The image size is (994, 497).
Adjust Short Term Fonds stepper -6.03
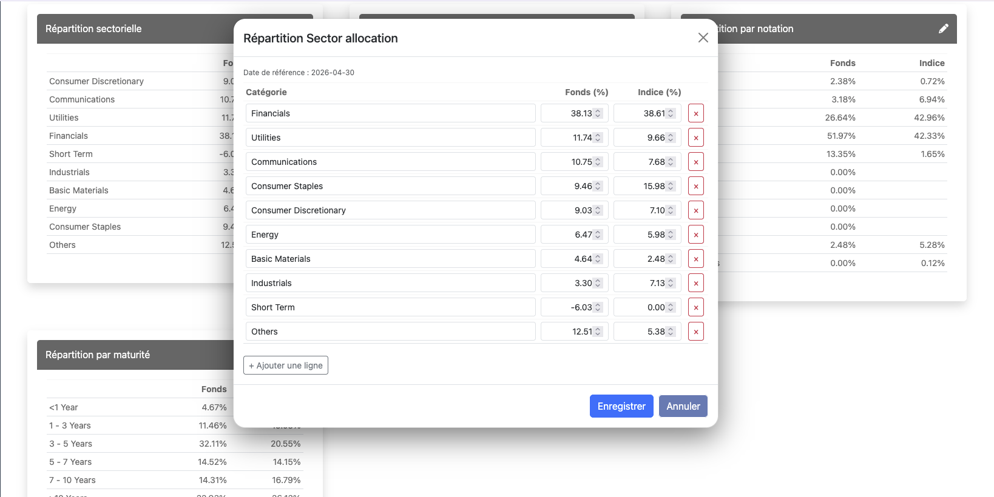click(x=598, y=307)
